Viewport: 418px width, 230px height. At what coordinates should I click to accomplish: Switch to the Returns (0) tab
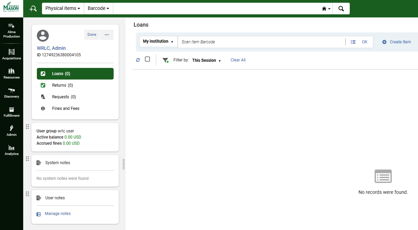coord(62,85)
